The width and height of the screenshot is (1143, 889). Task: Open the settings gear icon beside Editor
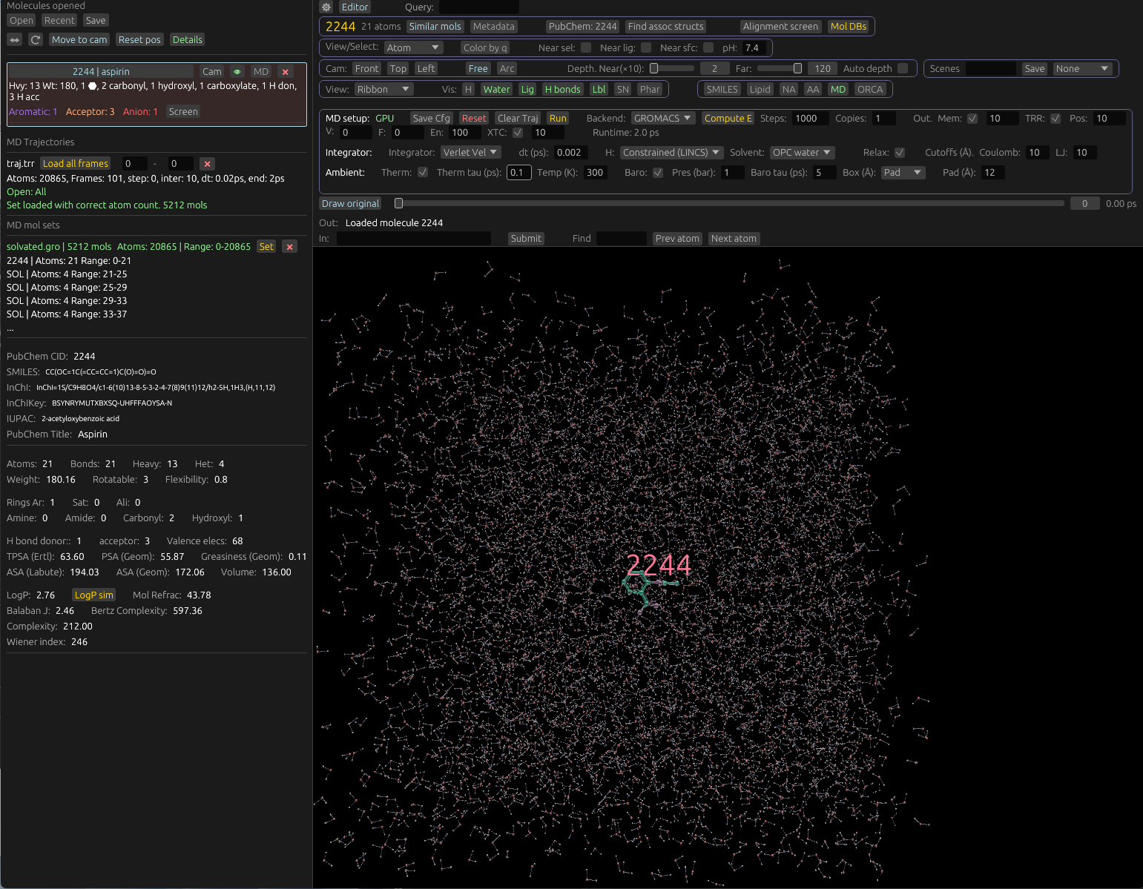(326, 7)
